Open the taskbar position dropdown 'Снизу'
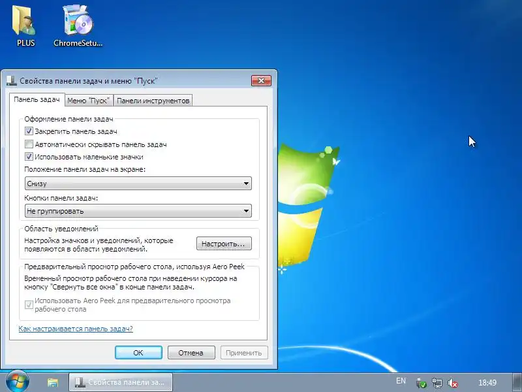Screen dimensions: 522x392 coord(138,184)
